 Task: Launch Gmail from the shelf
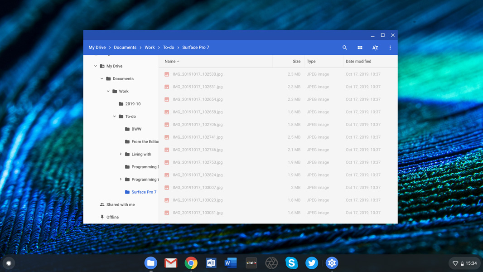(x=171, y=263)
